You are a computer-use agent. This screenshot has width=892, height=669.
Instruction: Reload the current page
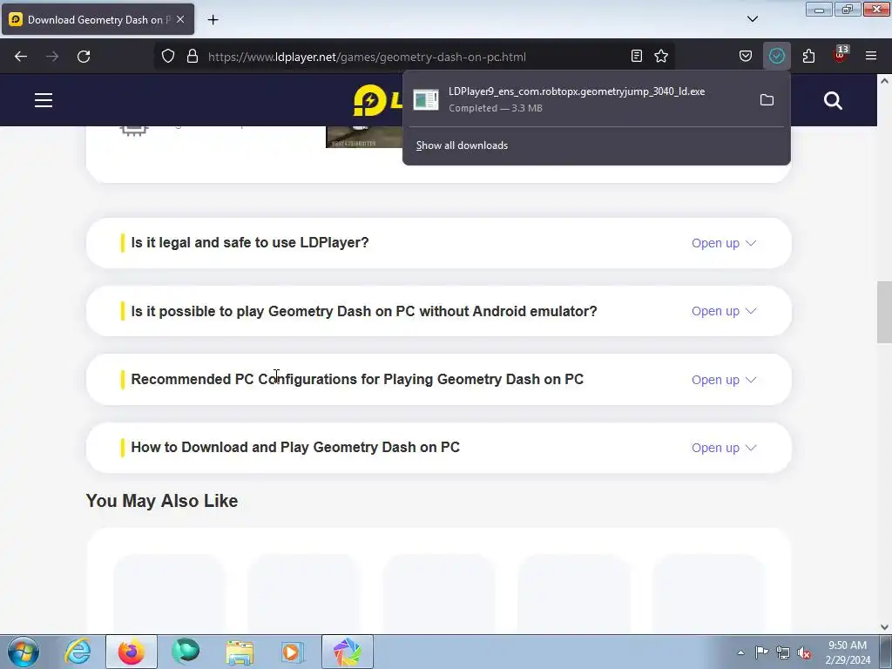point(84,57)
